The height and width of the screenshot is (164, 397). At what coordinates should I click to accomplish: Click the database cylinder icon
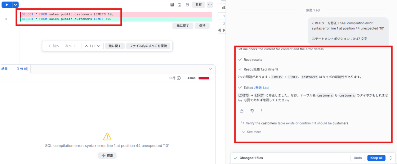[187, 5]
